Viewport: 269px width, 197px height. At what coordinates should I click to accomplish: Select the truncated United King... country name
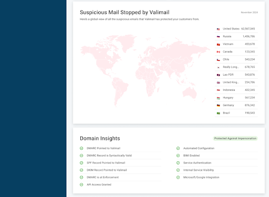(x=231, y=82)
